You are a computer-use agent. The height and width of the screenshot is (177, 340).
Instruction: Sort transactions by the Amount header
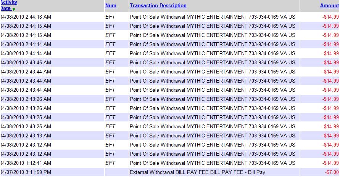pos(329,6)
